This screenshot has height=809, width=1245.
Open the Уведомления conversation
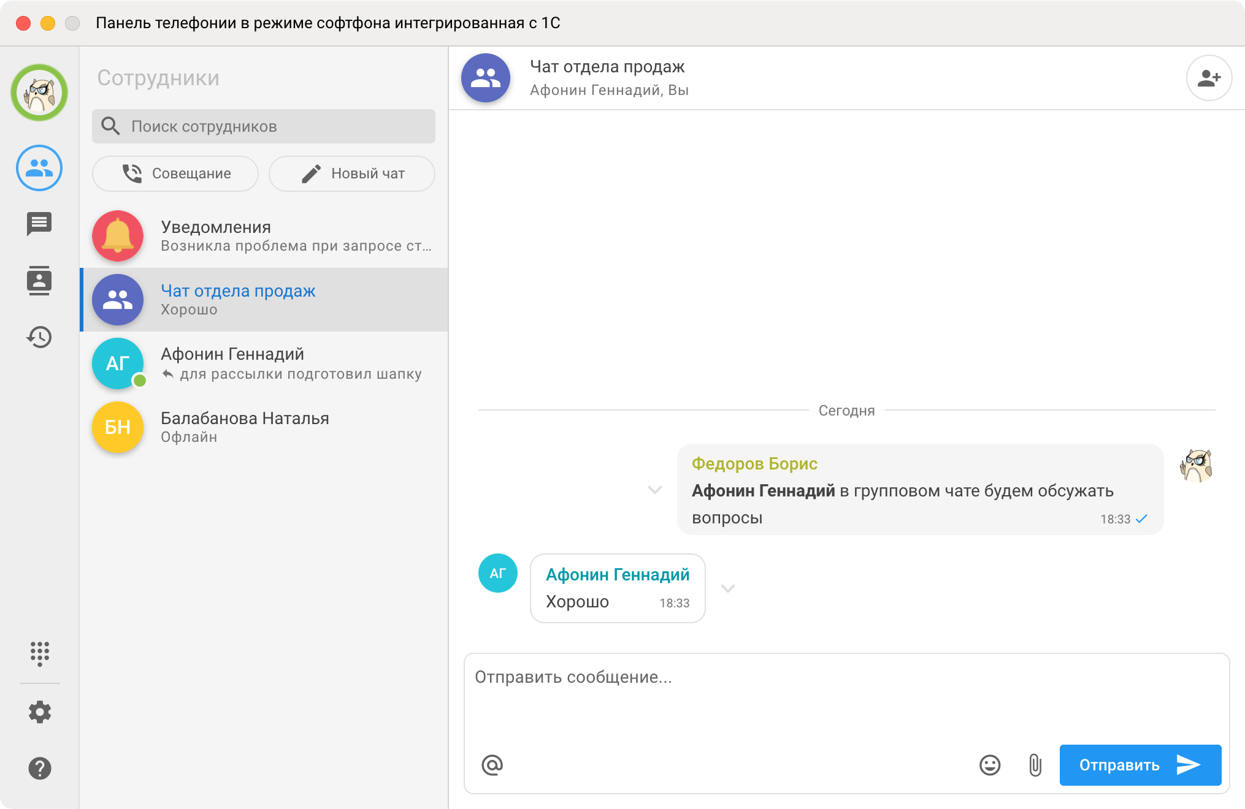click(x=264, y=236)
